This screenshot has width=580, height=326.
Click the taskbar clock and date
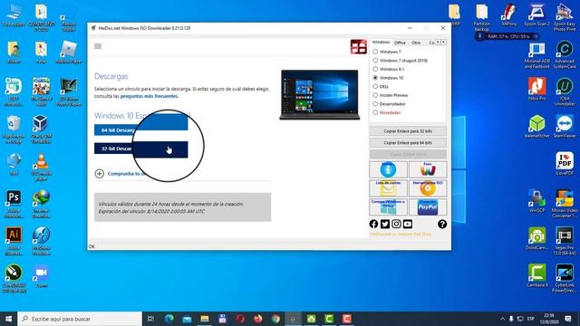coord(549,319)
